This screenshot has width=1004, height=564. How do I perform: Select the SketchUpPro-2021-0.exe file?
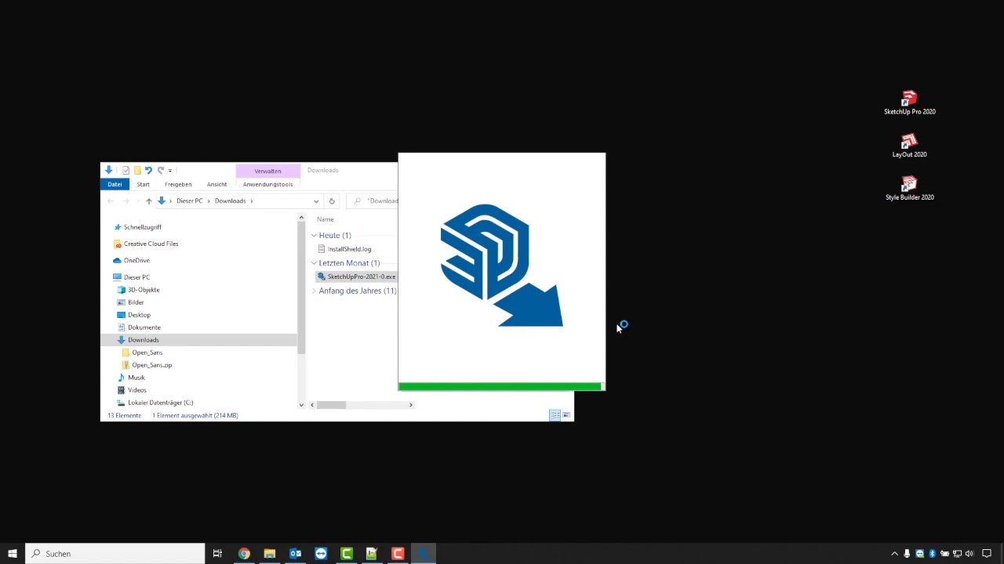(357, 277)
